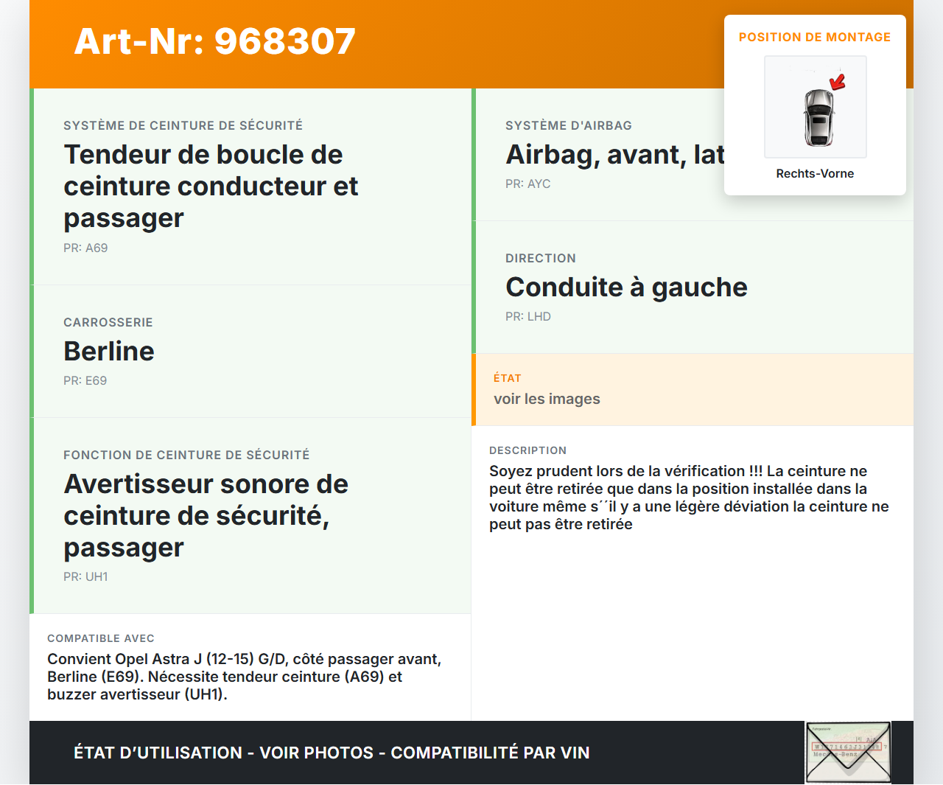Click the orange PR: AYC label

coord(527,184)
